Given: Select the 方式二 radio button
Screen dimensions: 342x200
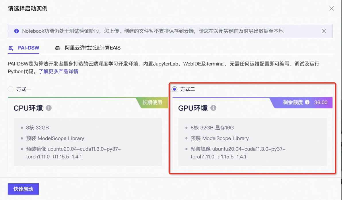Looking at the screenshot, I should [174, 89].
